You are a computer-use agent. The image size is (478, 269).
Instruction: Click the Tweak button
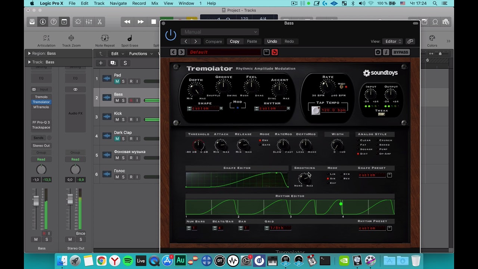[381, 114]
